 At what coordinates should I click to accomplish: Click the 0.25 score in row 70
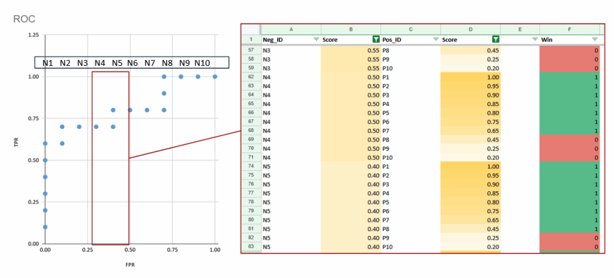pos(471,149)
